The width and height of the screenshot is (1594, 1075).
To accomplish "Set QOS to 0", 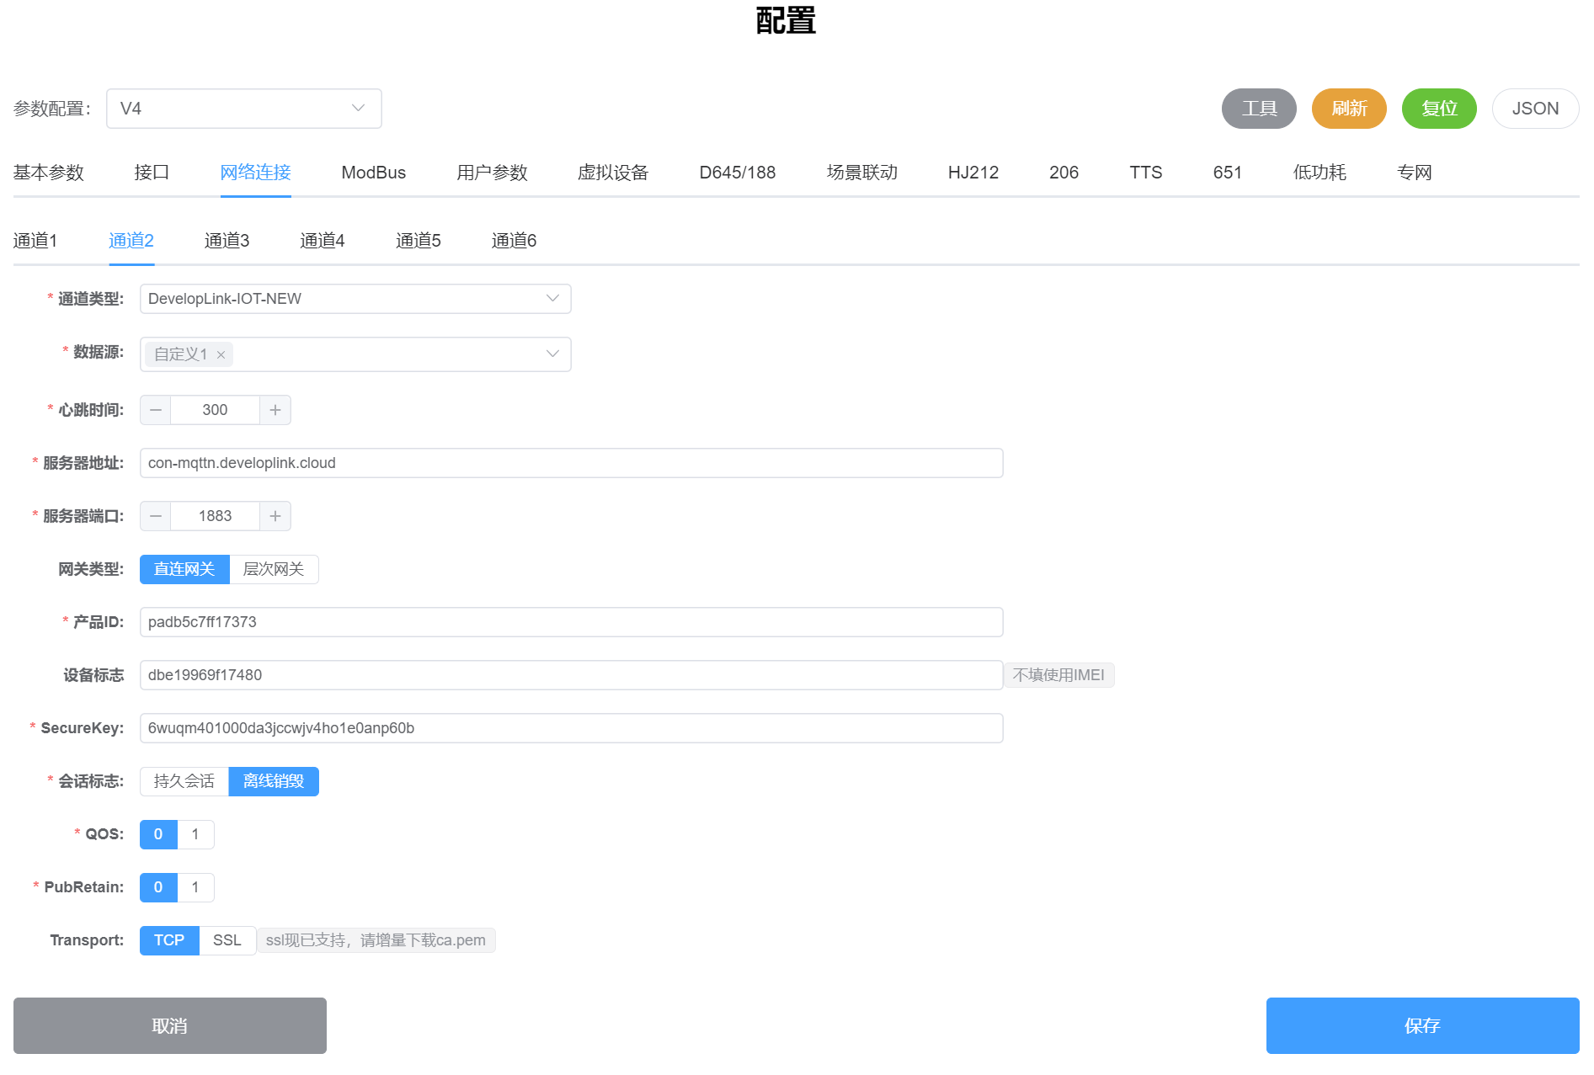I will tap(158, 834).
